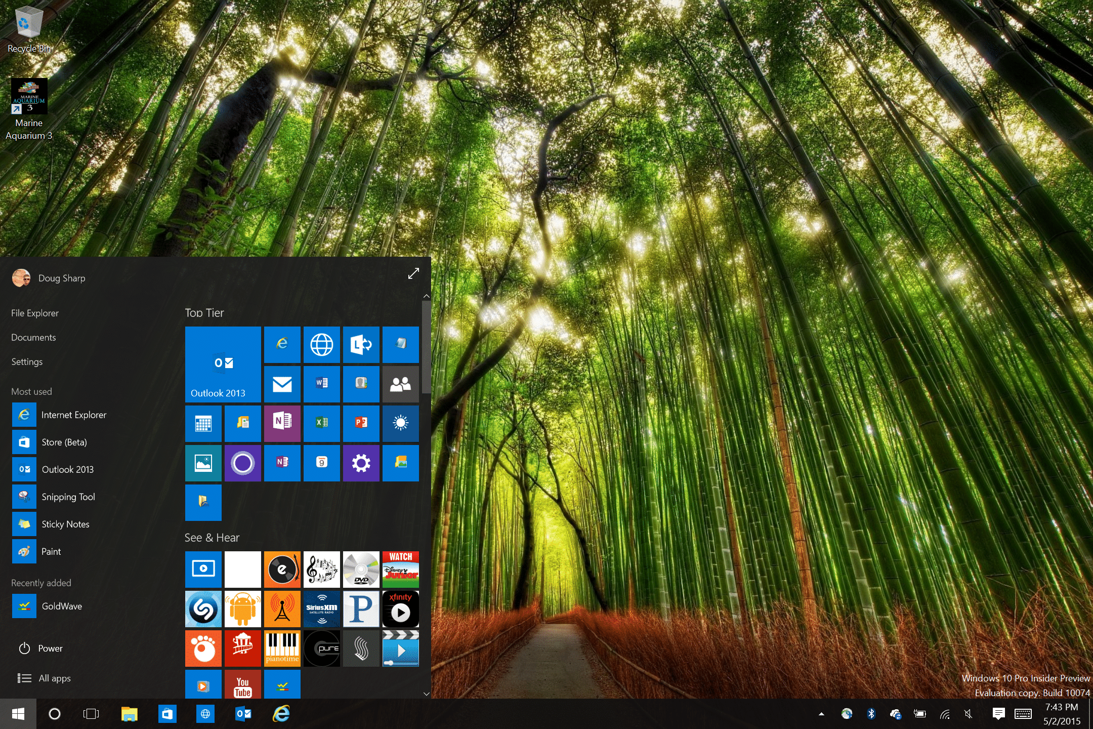Open the blue Movies & TV tile
Image resolution: width=1093 pixels, height=729 pixels.
203,570
